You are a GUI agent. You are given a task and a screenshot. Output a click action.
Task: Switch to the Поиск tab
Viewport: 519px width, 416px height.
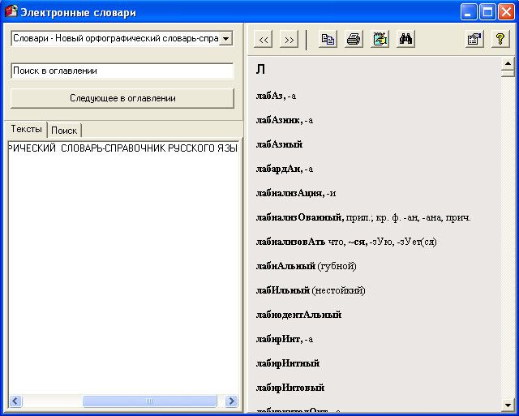tap(64, 131)
